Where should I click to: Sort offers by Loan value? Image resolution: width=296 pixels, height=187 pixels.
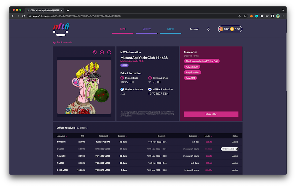(x=62, y=136)
